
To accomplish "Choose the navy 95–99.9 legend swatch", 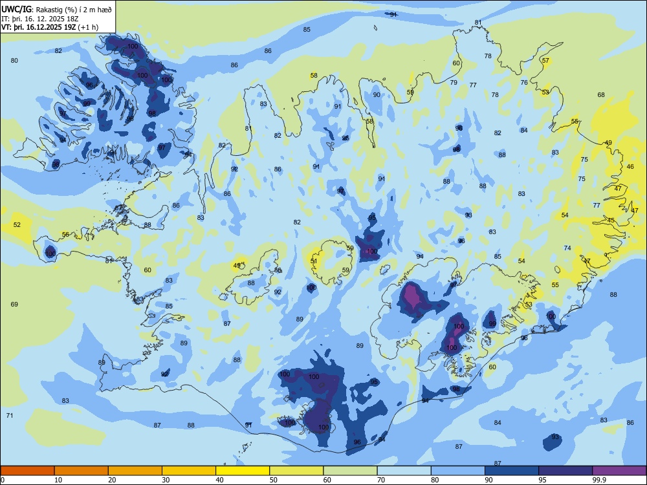I will pos(565,471).
